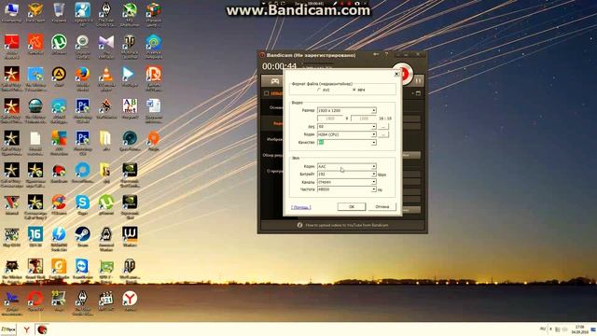The height and width of the screenshot is (336, 597).
Task: Open the orange FormatFactory-style desktop shortcut
Action: pyautogui.click(x=59, y=268)
